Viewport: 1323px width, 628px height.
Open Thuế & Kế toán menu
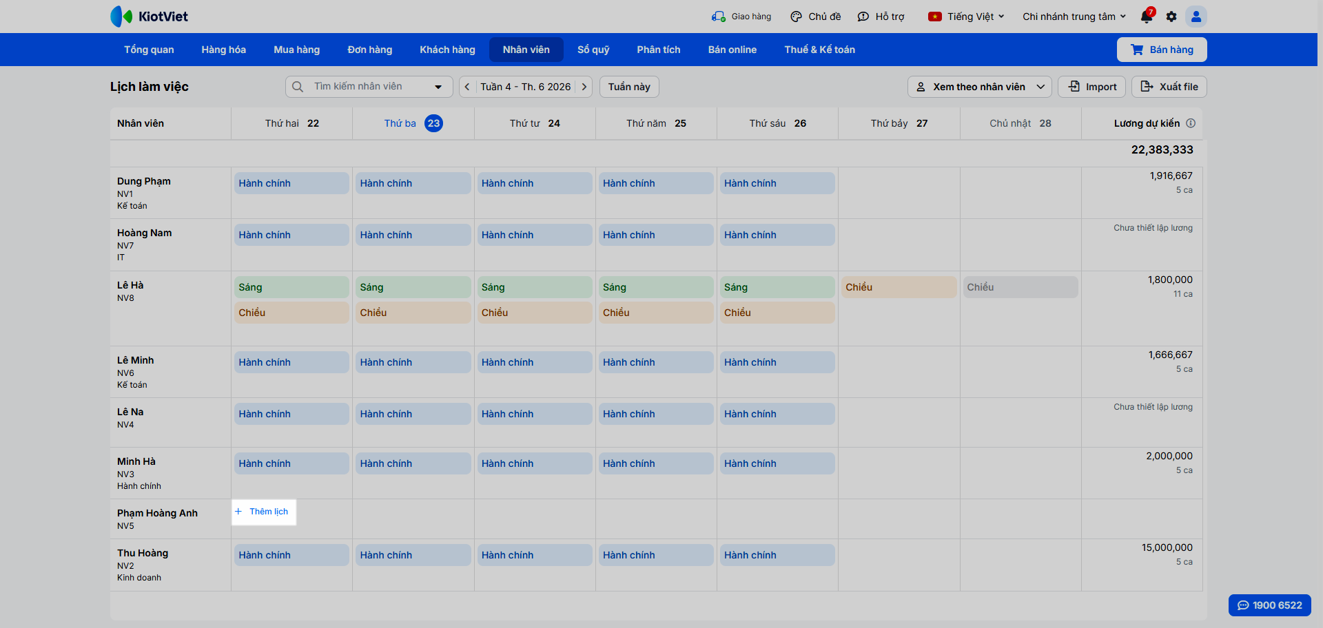point(819,50)
